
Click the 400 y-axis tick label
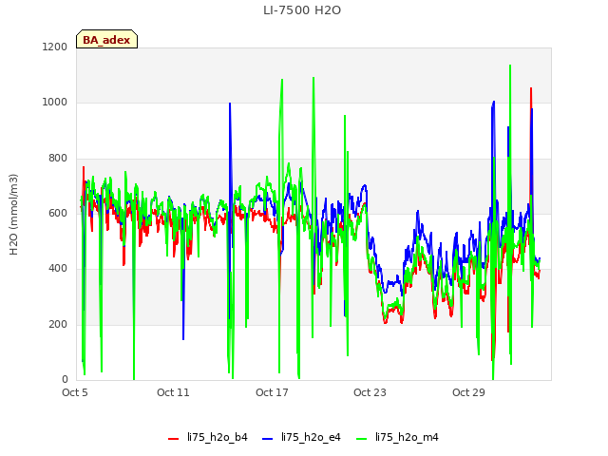pos(58,268)
